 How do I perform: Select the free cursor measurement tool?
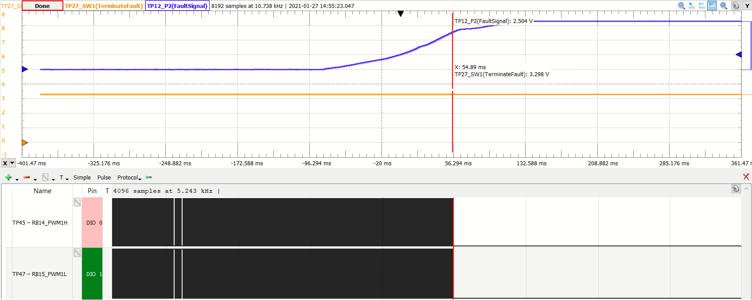pyautogui.click(x=692, y=6)
